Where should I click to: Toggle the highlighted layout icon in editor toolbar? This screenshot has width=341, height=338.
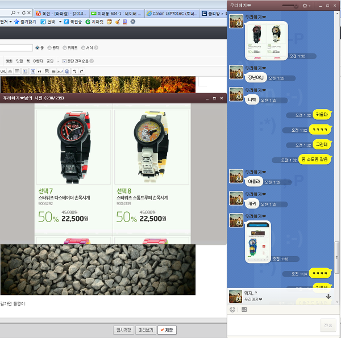tap(33, 72)
